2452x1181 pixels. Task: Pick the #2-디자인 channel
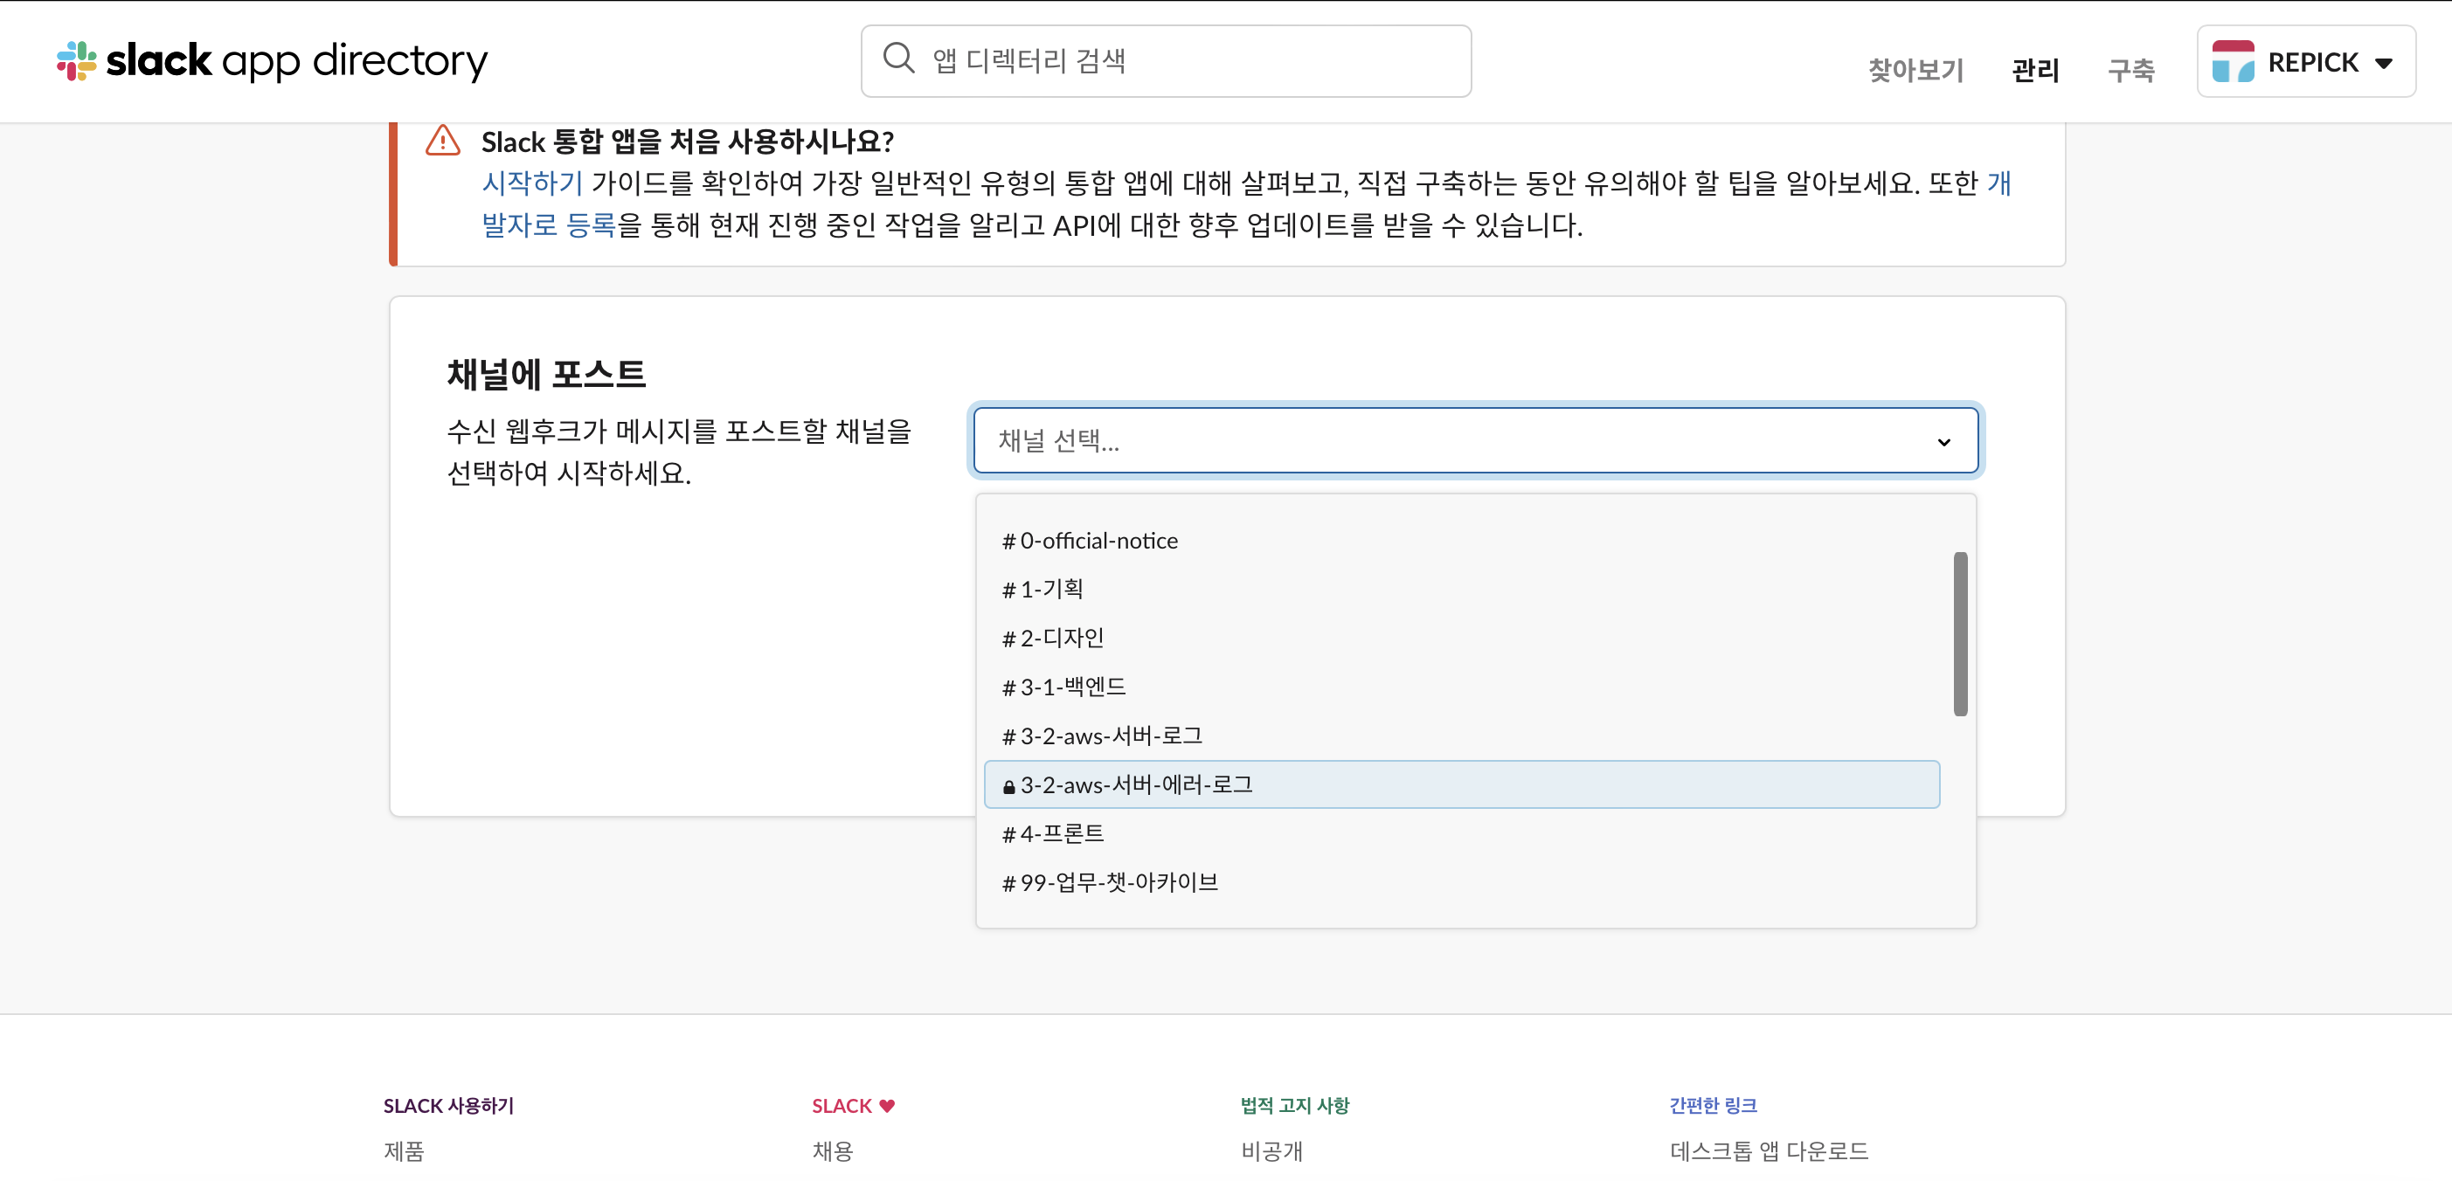[x=1053, y=638]
